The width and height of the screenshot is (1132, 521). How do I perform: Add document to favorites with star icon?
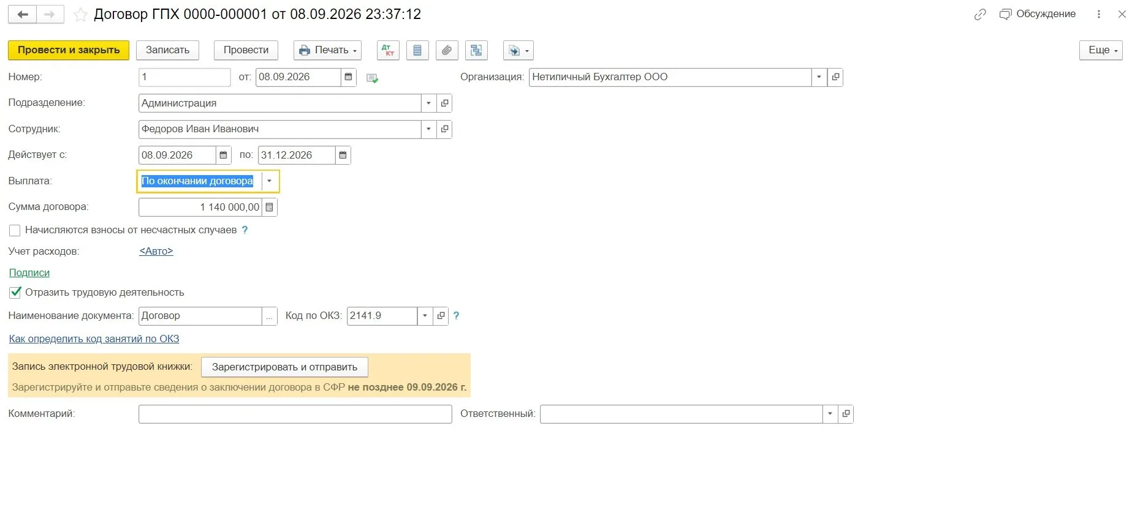click(80, 15)
